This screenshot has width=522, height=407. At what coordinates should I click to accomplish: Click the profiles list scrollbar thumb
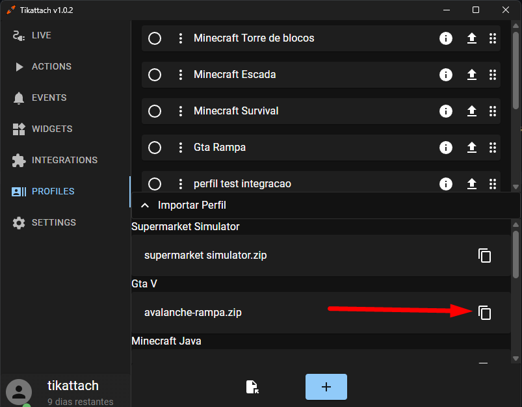(516, 71)
